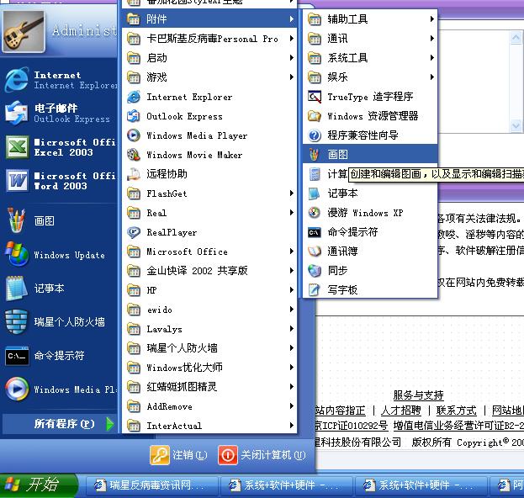The height and width of the screenshot is (498, 524).
Task: Expand the 系统工具 submenu
Action: 370,58
